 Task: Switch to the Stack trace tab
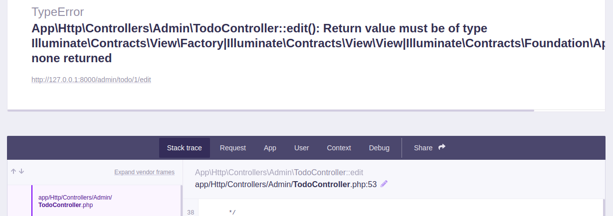185,148
